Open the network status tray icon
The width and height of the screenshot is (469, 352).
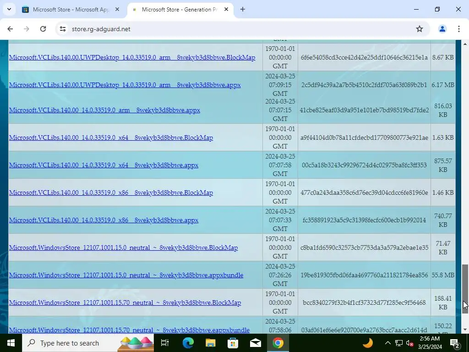(x=399, y=343)
